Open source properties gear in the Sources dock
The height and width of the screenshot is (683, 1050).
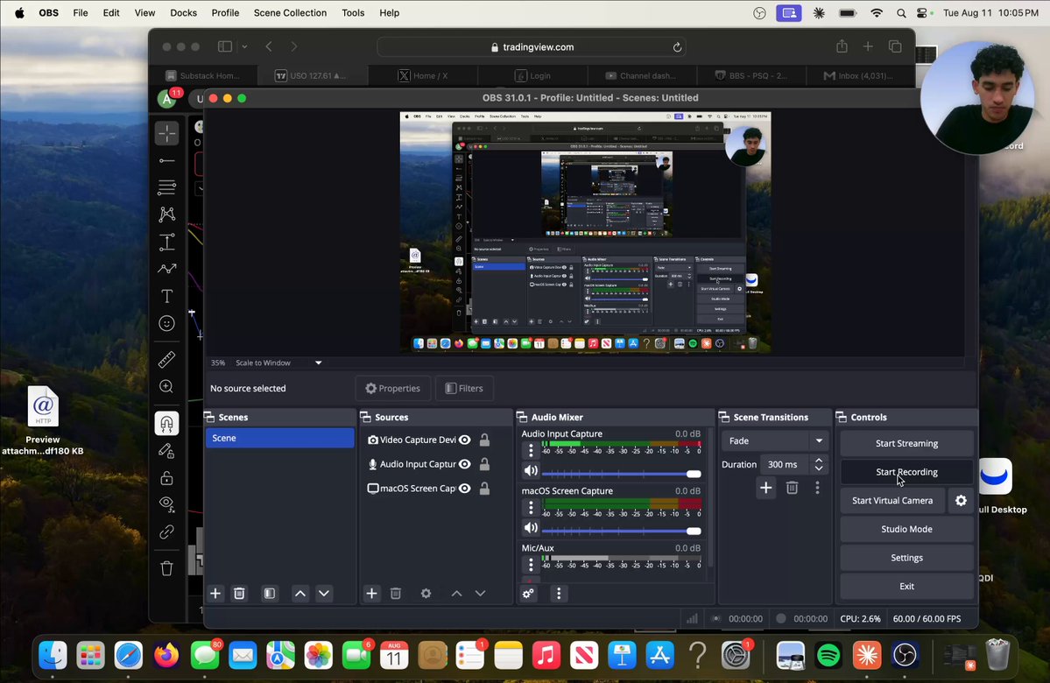click(x=426, y=594)
